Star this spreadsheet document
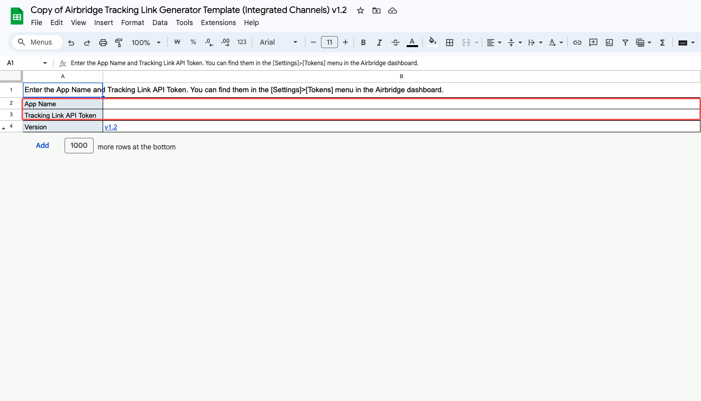701x401 pixels. (x=361, y=11)
